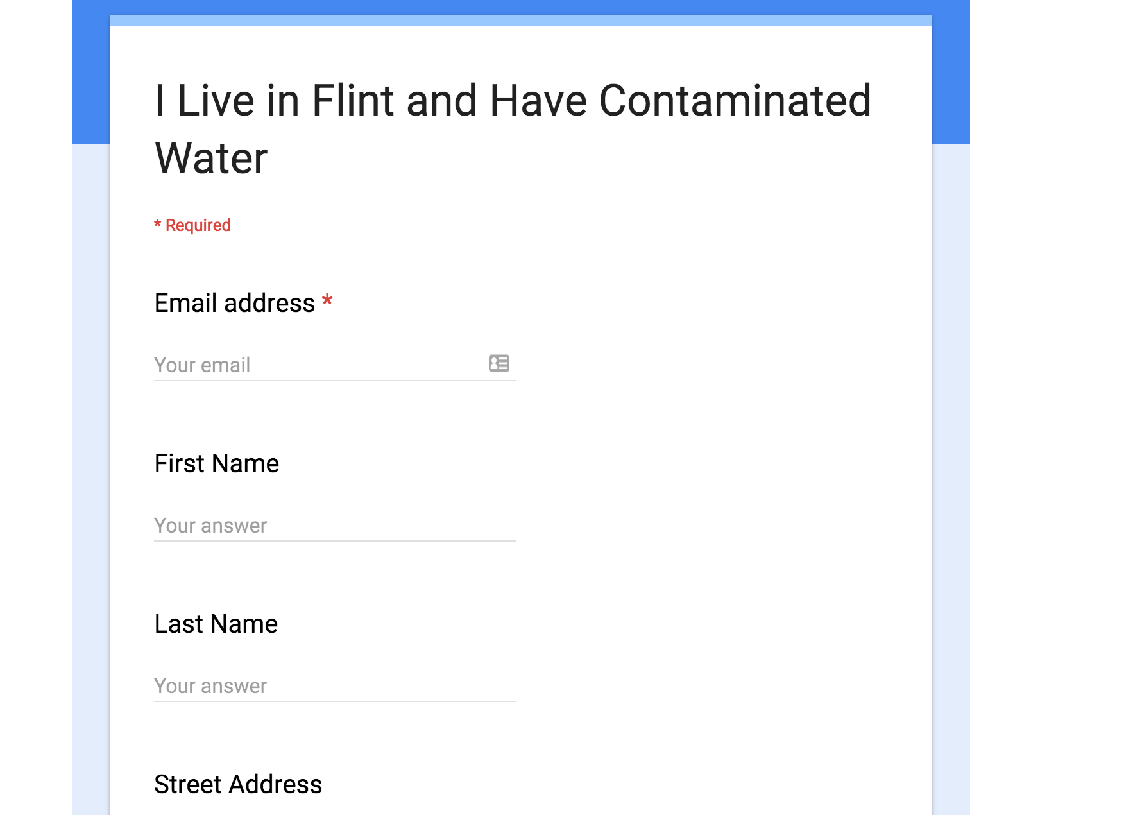The height and width of the screenshot is (815, 1142).
Task: Click the contact autofill icon beside email field
Action: point(500,363)
